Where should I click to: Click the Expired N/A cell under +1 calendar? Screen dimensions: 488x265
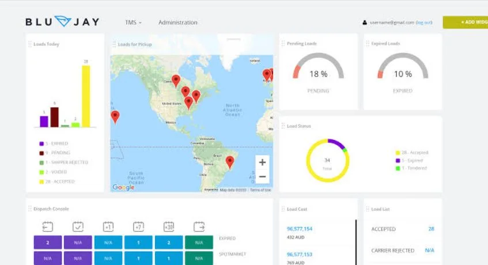pyautogui.click(x=108, y=243)
